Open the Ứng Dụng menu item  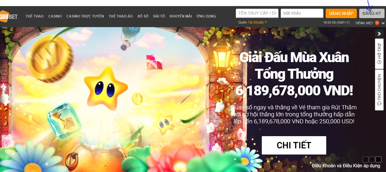click(x=206, y=16)
